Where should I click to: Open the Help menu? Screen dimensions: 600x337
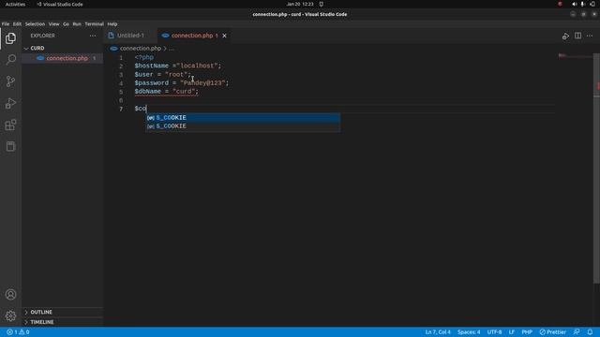[112, 23]
